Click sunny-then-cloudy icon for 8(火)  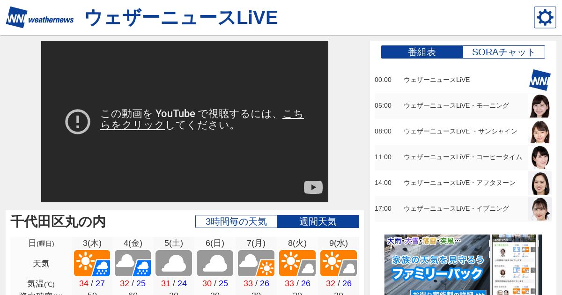[x=297, y=263]
